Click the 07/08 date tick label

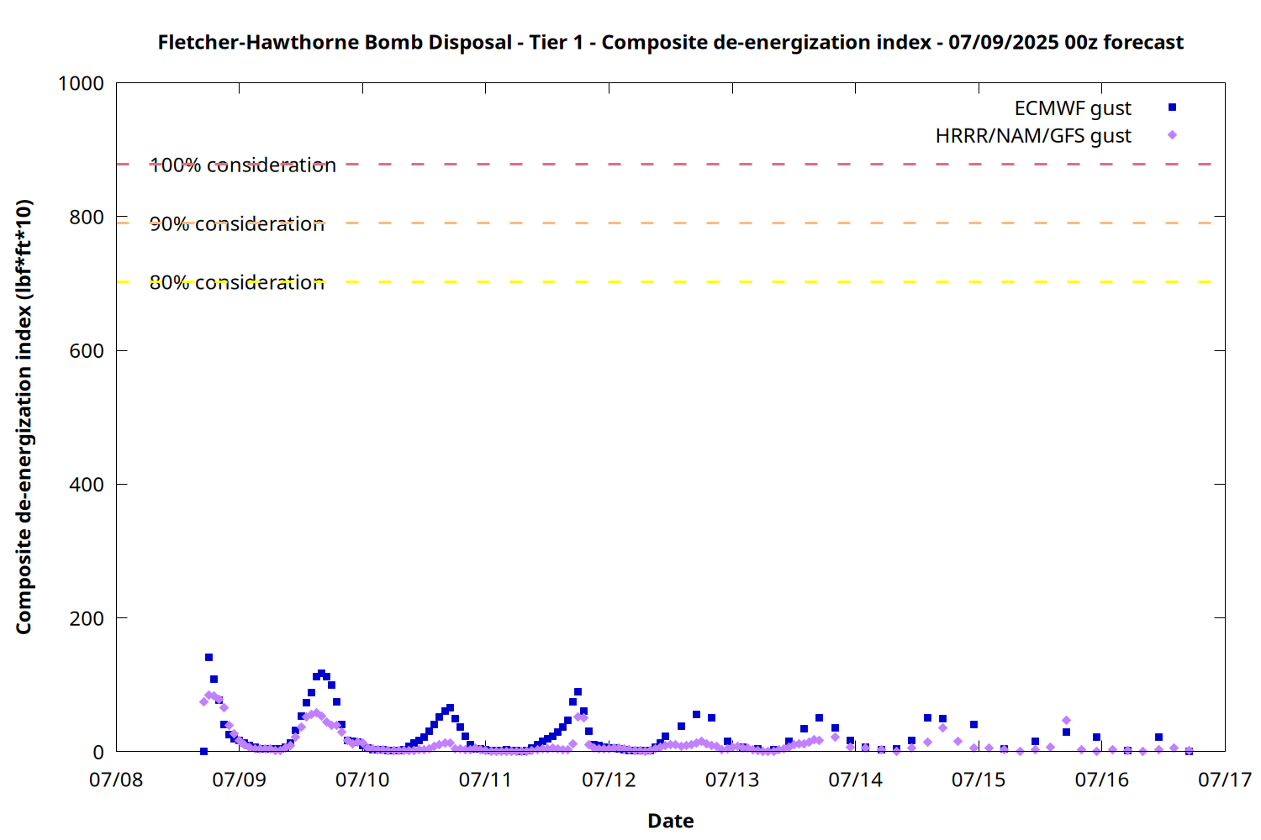click(x=116, y=780)
